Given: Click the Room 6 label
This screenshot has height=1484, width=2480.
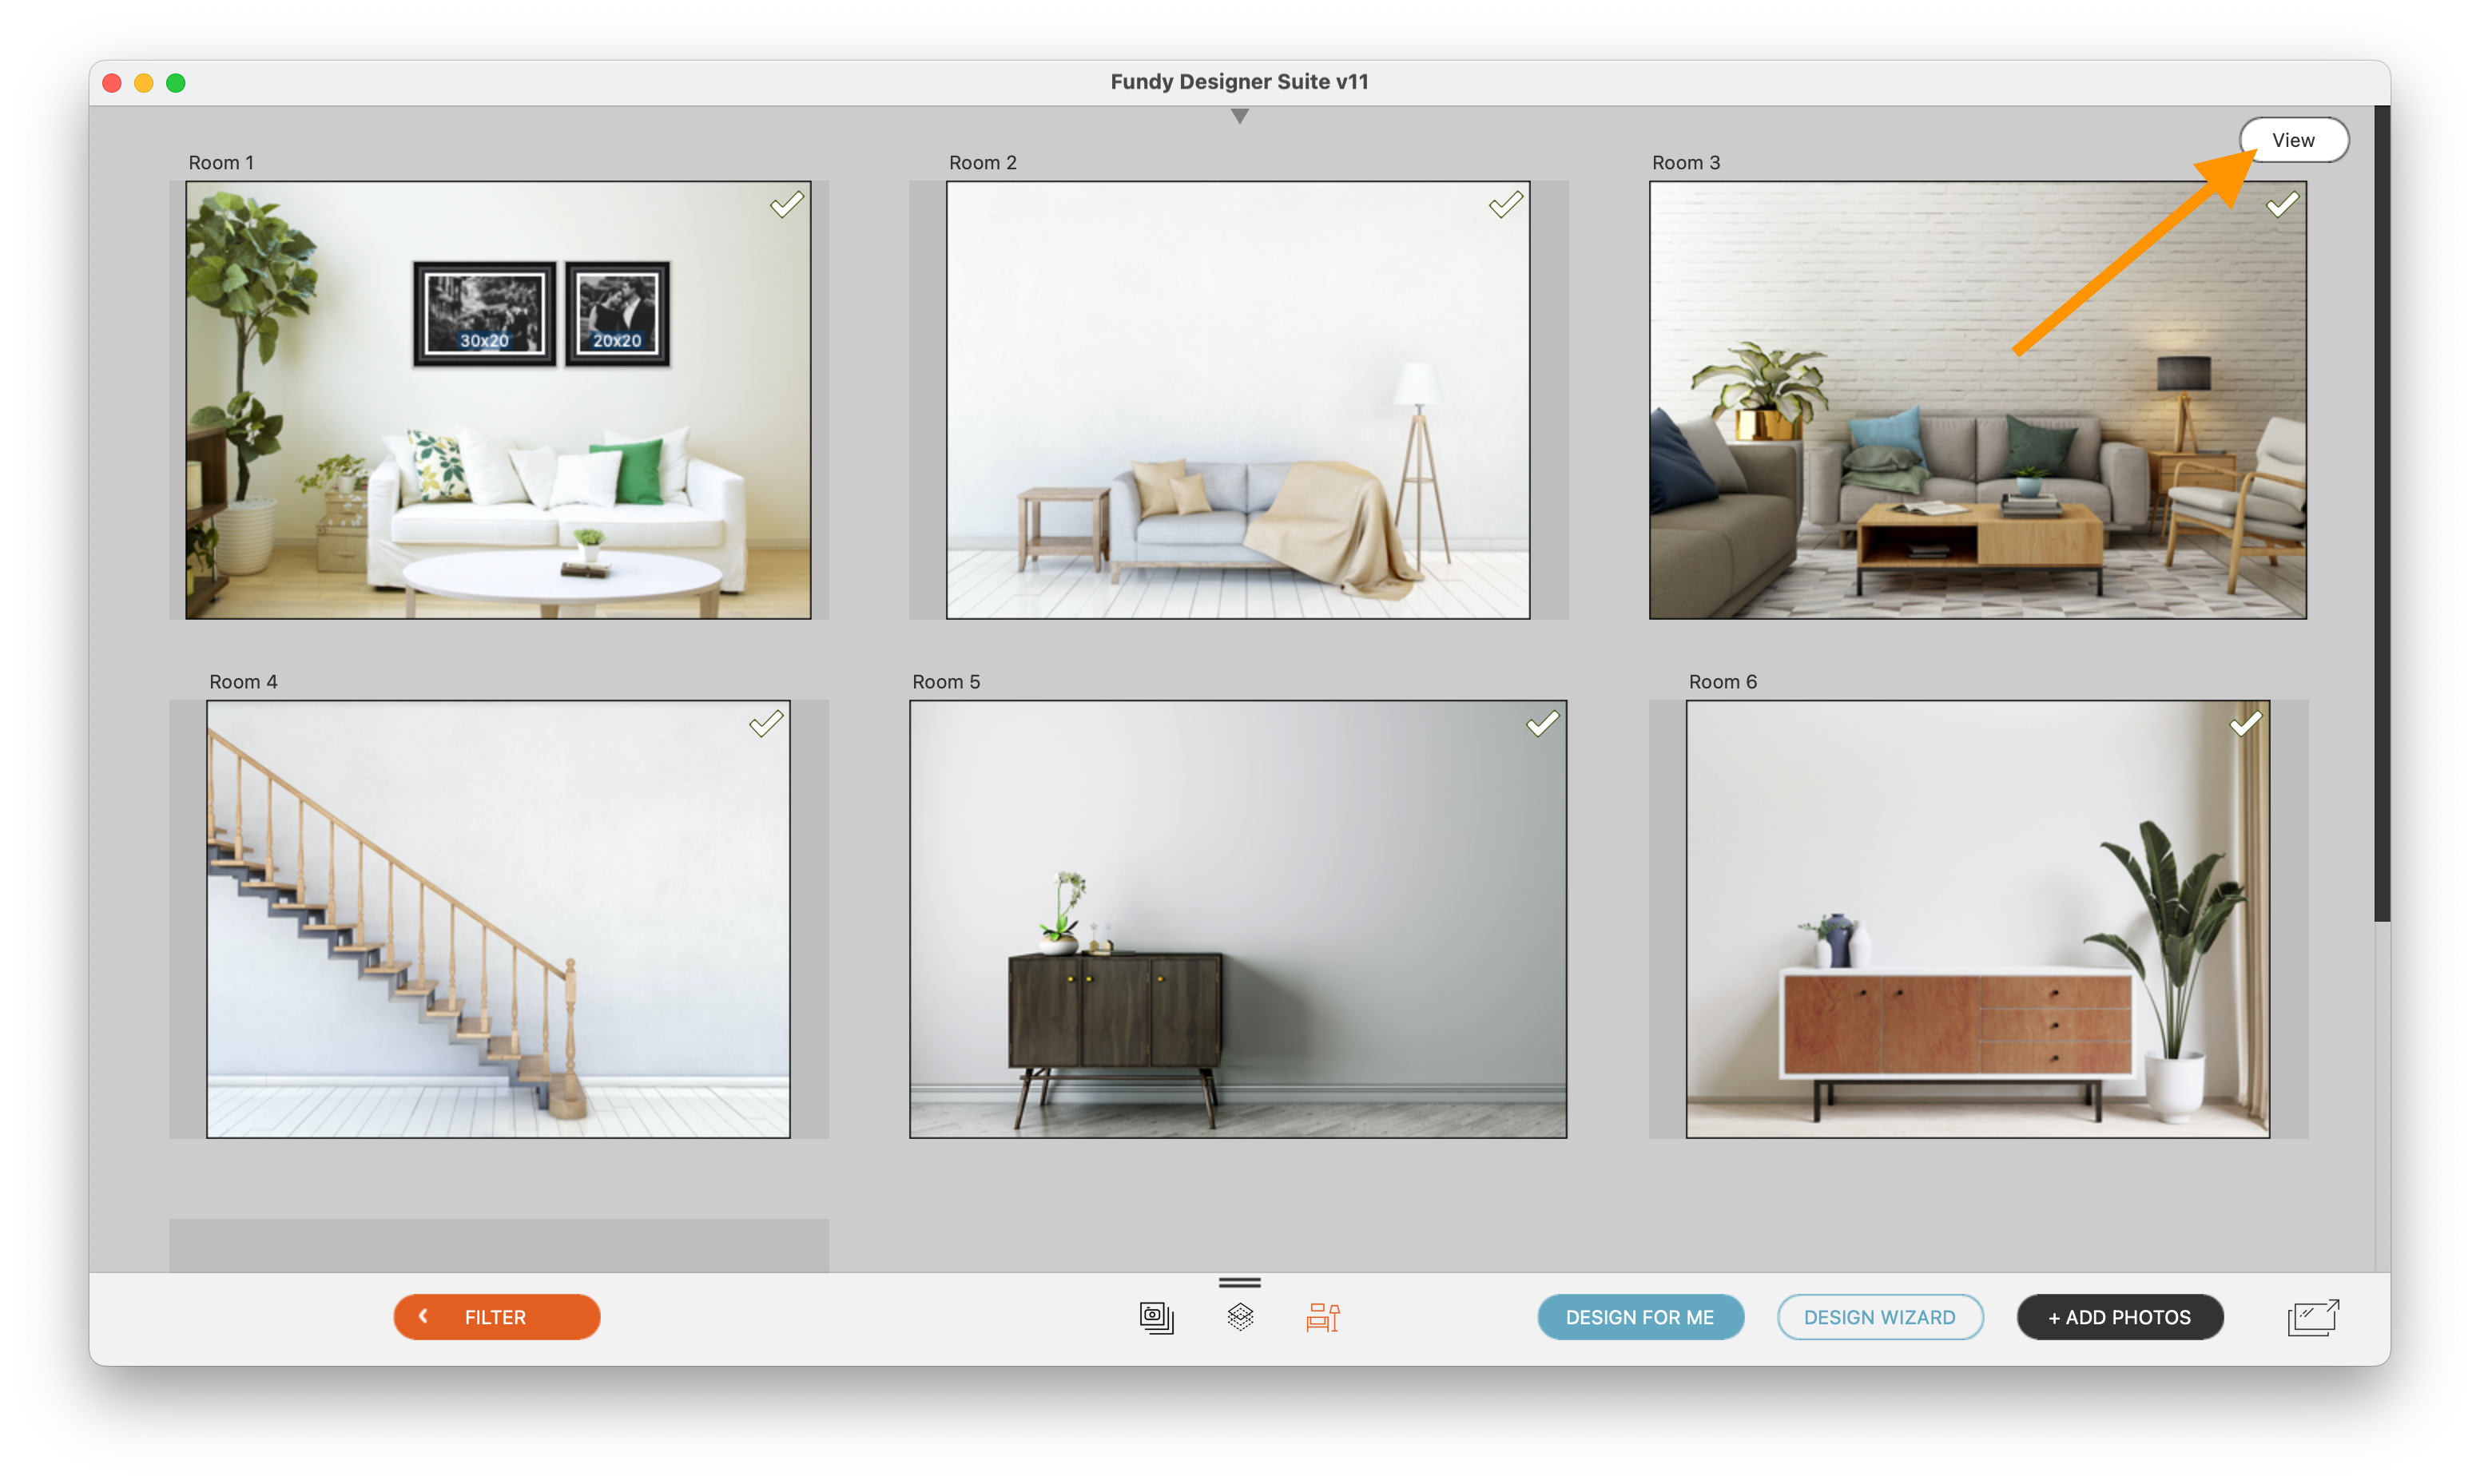Looking at the screenshot, I should (x=1722, y=681).
